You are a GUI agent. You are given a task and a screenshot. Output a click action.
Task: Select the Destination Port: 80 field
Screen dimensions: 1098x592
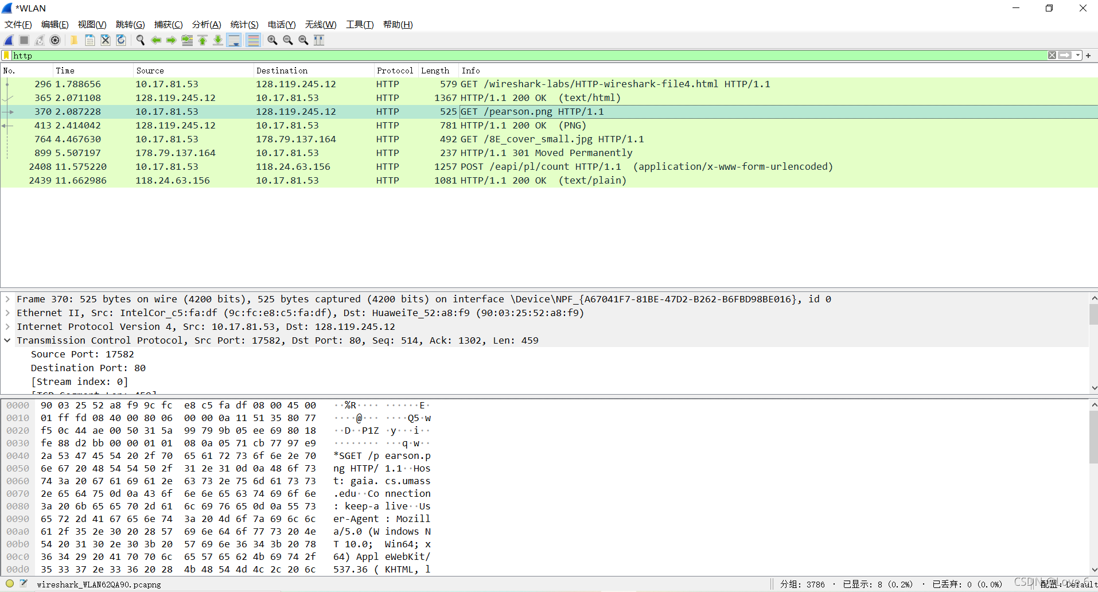click(x=88, y=368)
